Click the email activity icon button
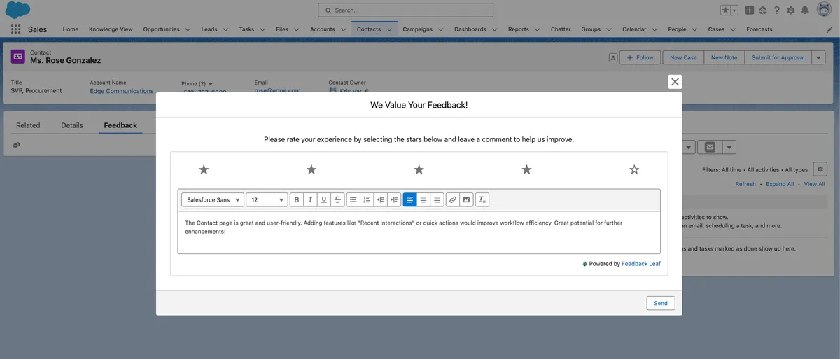Screen dimensions: 840x359 pos(710,147)
